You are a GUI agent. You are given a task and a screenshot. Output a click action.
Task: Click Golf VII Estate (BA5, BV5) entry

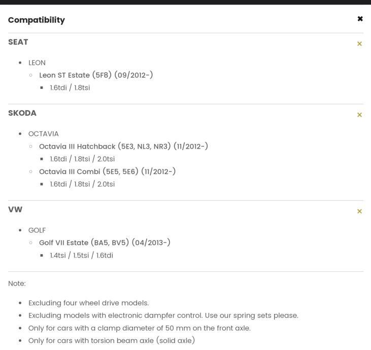105,242
